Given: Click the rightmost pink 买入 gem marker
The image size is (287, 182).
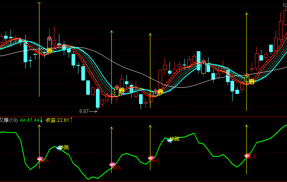Looking at the screenshot, I should click(x=247, y=156).
